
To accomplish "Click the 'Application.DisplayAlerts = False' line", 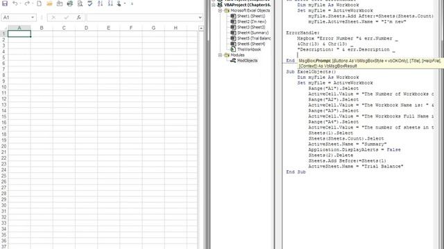I will pyautogui.click(x=355, y=149).
